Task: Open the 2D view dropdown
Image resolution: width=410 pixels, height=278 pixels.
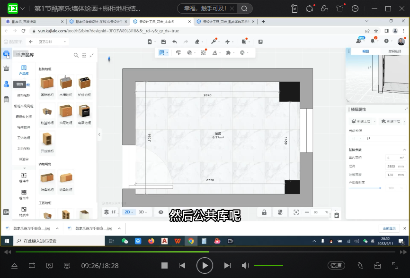Action: [129, 212]
